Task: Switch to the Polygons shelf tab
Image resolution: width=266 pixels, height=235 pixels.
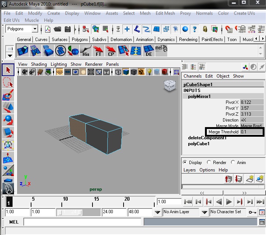Action: click(x=80, y=40)
